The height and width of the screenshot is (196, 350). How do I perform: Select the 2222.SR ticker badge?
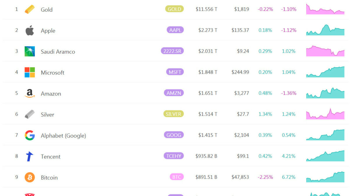click(x=172, y=51)
